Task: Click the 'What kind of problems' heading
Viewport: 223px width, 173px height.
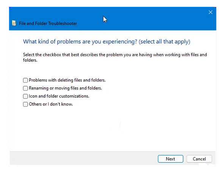Action: click(107, 42)
